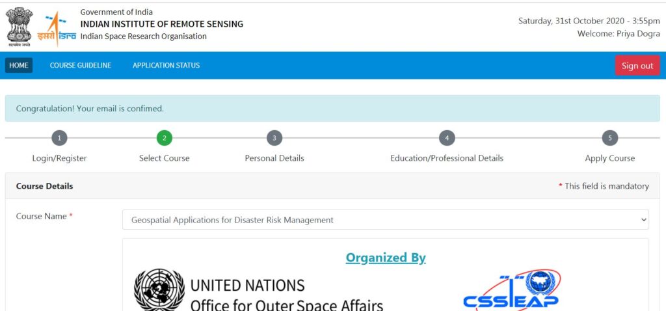Click the CSSTEAP logo
Screen dimensions: 666x311
point(512,290)
